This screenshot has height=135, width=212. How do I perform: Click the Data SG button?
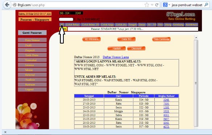126,39
